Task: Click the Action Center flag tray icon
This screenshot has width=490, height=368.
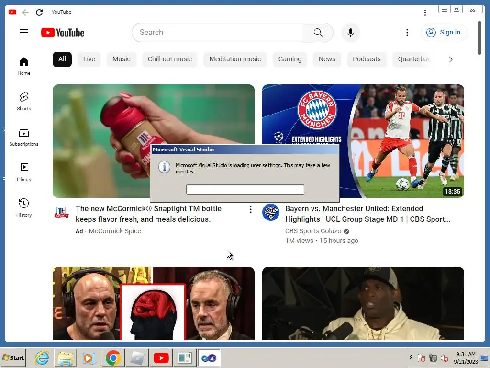Action: pyautogui.click(x=421, y=357)
